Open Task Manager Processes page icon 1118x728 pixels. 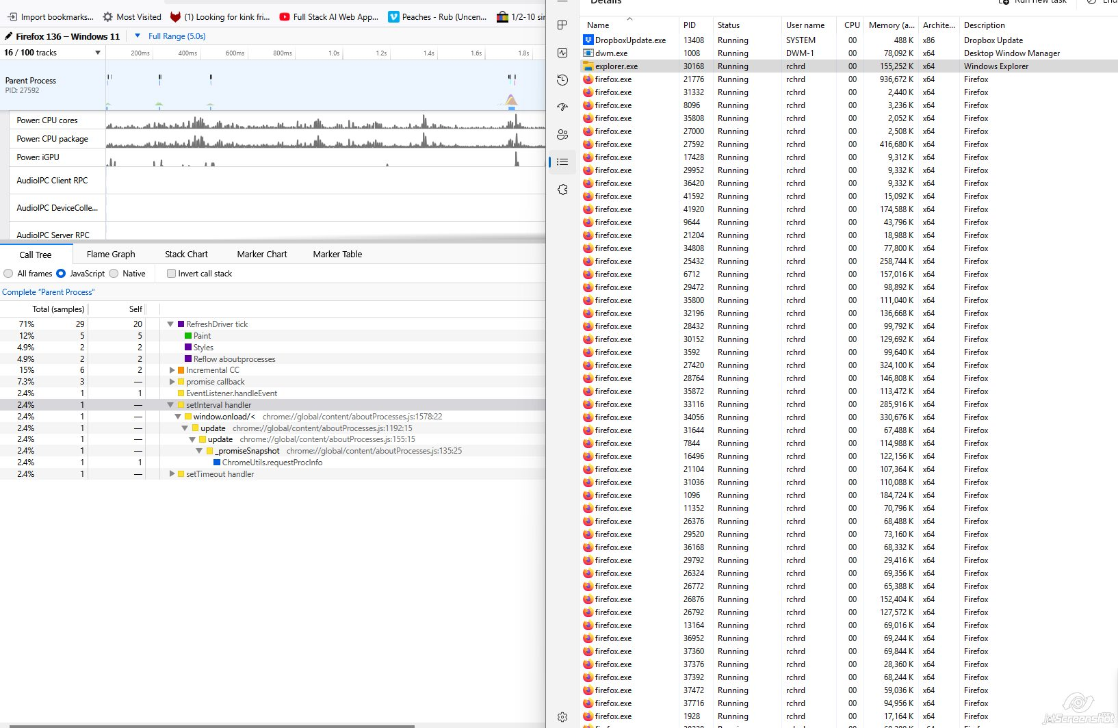click(562, 25)
